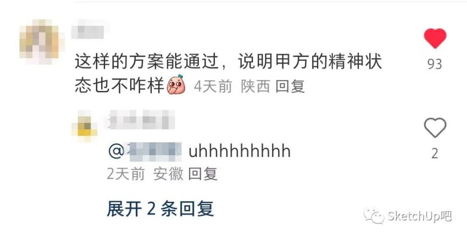Click the 4天前 timestamp

(213, 87)
